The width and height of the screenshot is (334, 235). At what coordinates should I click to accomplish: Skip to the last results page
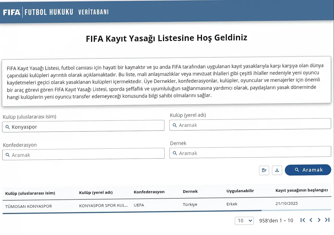(327, 220)
